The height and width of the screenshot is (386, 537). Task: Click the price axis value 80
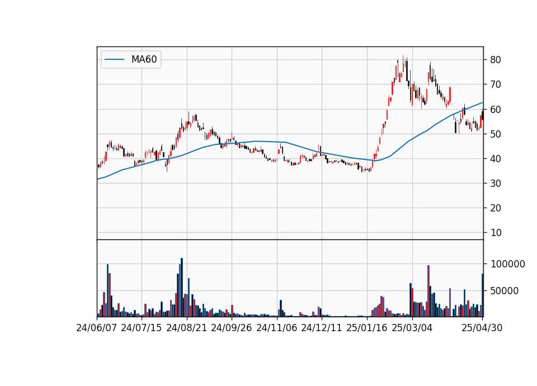496,60
